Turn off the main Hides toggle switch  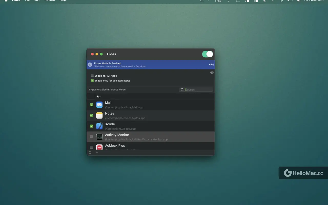pyautogui.click(x=208, y=54)
